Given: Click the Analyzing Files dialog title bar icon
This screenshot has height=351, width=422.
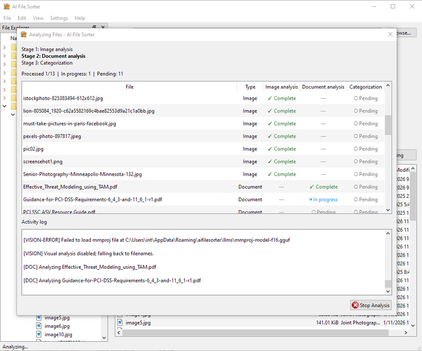Looking at the screenshot, I should click(23, 34).
